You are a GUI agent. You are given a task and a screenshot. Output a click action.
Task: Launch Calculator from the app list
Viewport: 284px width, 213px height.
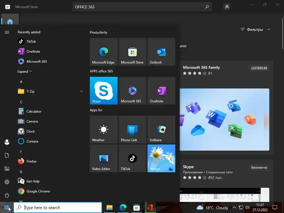coord(51,111)
